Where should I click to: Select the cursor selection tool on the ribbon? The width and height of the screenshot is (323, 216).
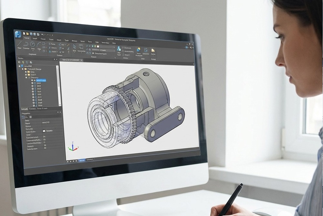point(74,46)
